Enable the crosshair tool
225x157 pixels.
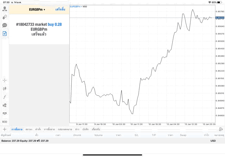tap(5, 80)
